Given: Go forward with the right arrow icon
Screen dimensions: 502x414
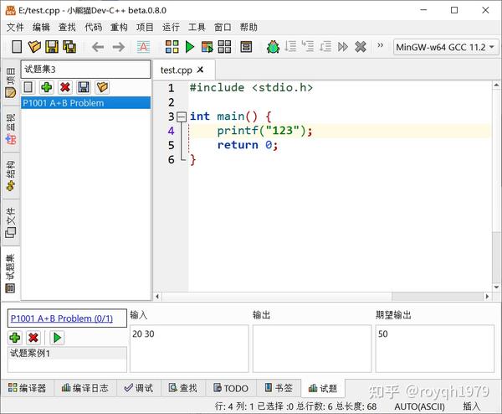Looking at the screenshot, I should (119, 47).
